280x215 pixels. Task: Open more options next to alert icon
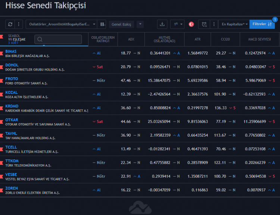(214, 24)
